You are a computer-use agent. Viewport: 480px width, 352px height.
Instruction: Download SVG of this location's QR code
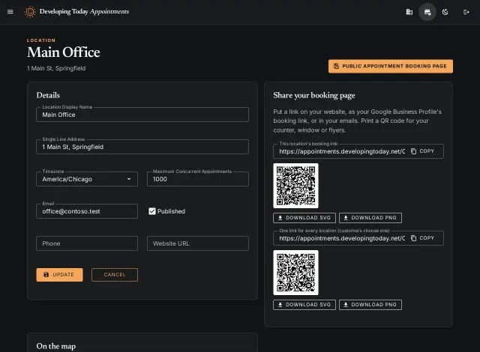(304, 218)
